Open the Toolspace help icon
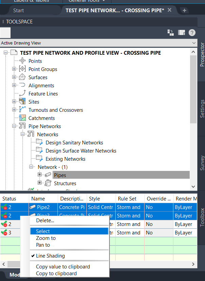Viewport: 205px width, 281px height. [x=192, y=33]
